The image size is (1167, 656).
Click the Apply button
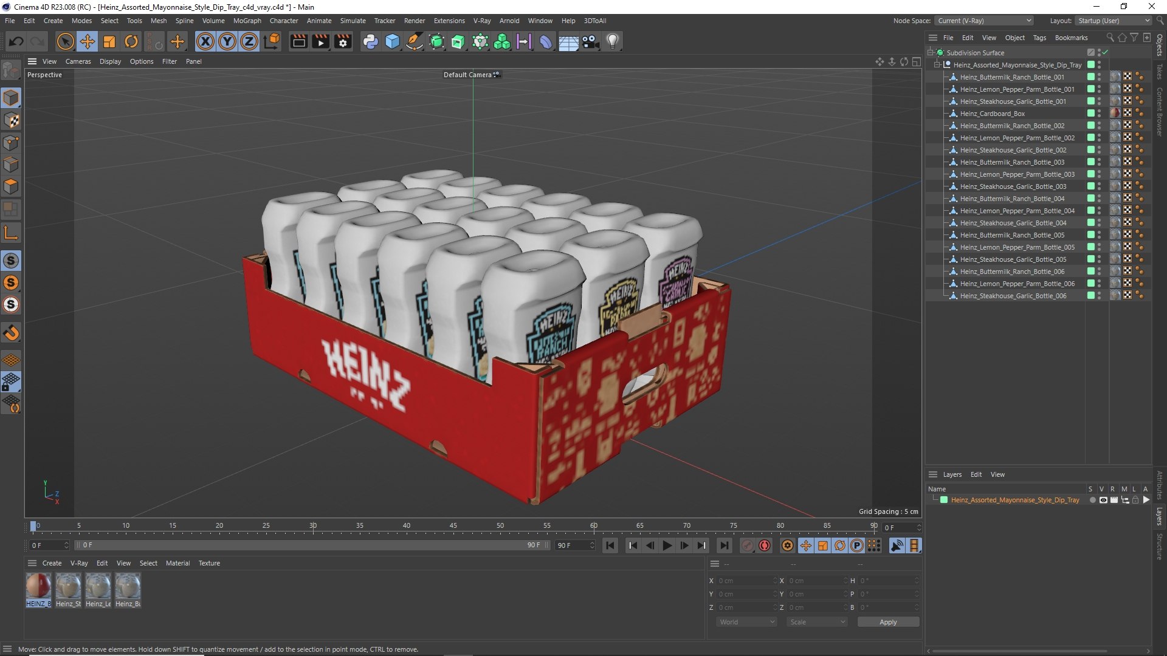[x=888, y=622]
